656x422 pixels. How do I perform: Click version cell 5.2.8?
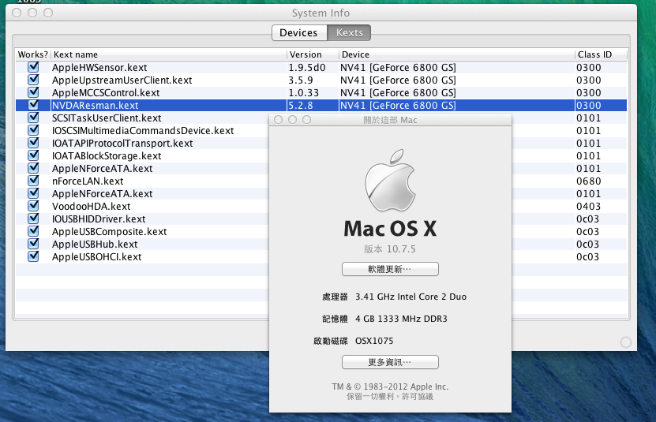(x=301, y=106)
